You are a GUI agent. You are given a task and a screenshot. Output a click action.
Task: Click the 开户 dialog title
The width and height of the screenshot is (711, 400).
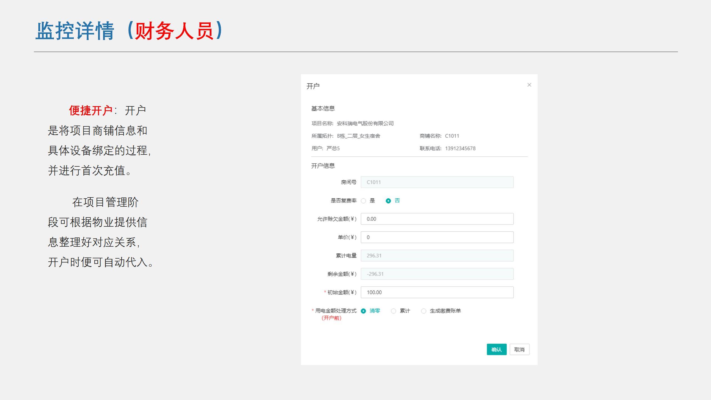(x=313, y=86)
